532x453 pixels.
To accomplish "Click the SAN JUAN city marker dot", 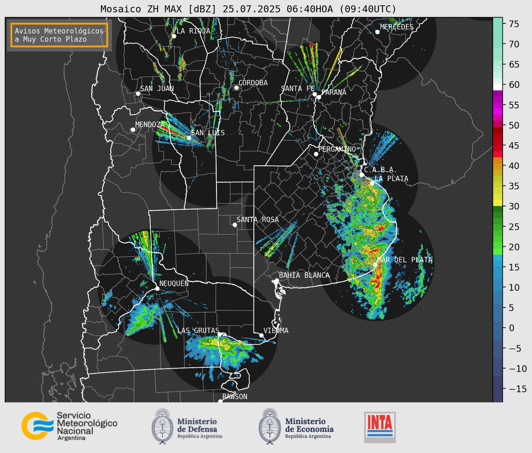I will pyautogui.click(x=138, y=94).
